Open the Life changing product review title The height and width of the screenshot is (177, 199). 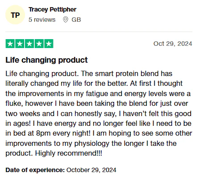tap(46, 60)
